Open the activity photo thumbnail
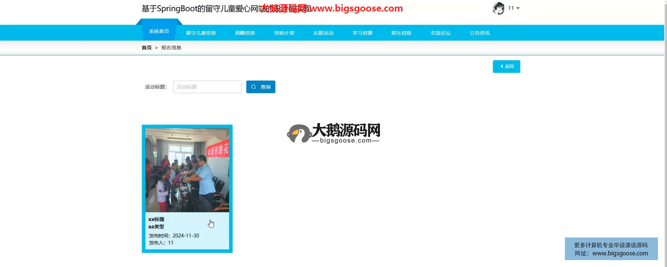The image size is (667, 267). (187, 170)
